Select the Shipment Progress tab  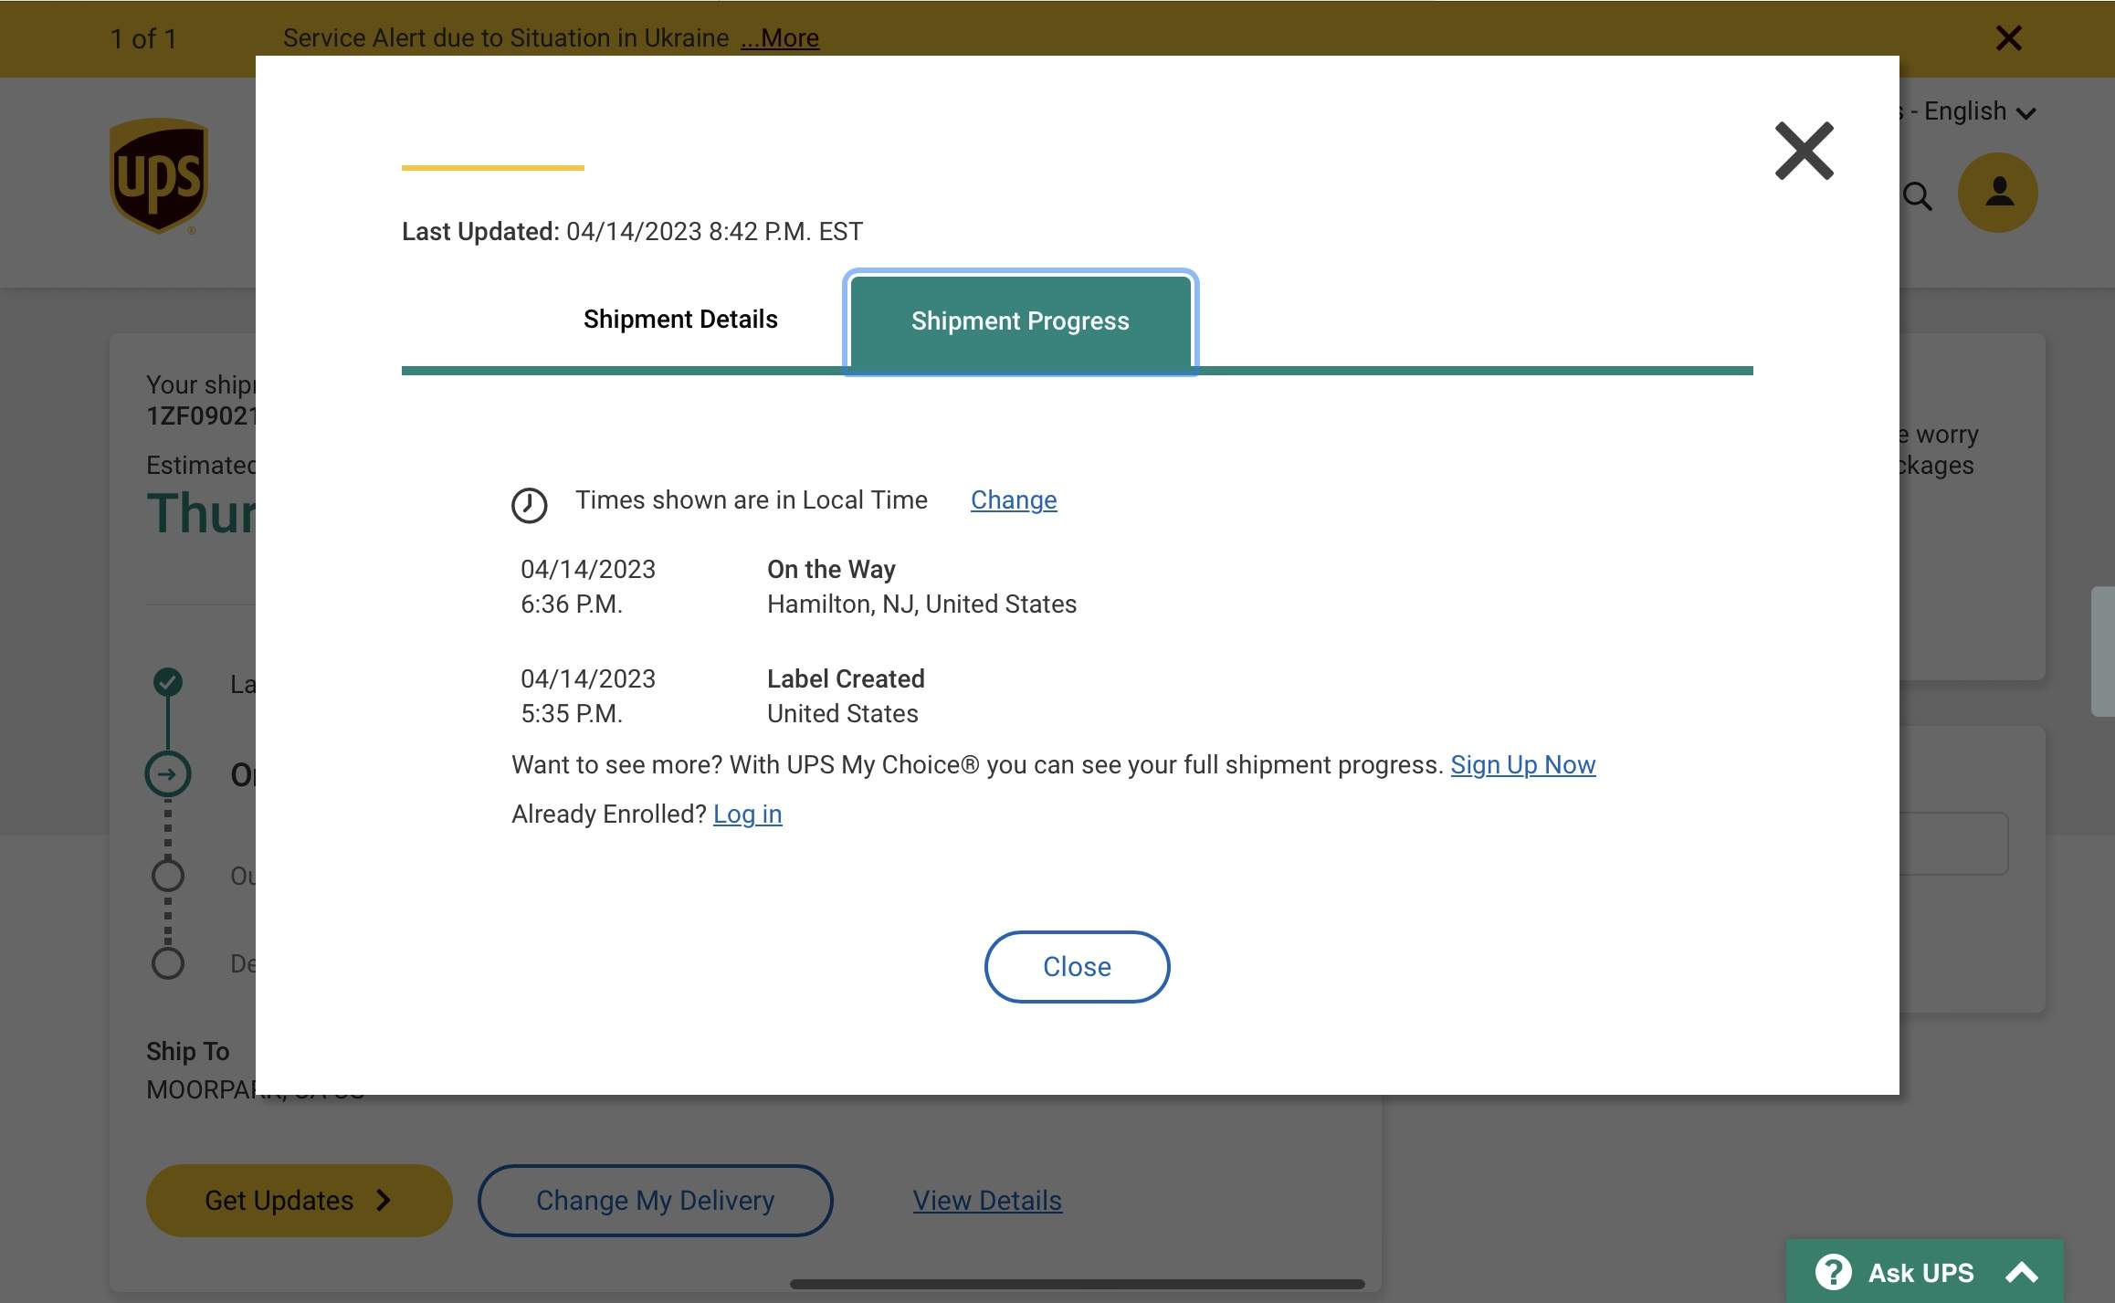coord(1020,321)
